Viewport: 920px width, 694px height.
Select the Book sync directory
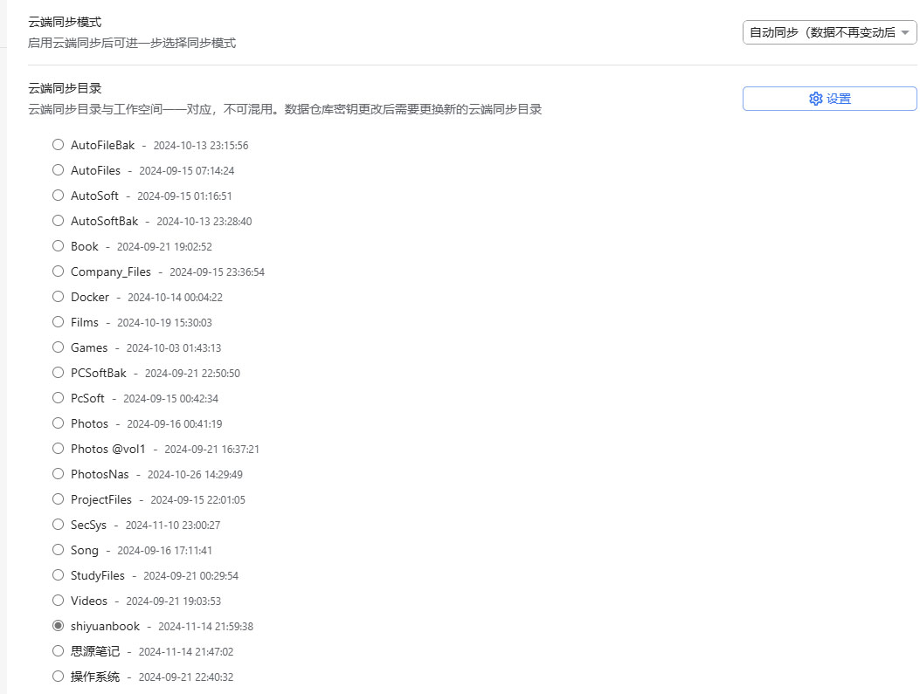[x=58, y=245]
